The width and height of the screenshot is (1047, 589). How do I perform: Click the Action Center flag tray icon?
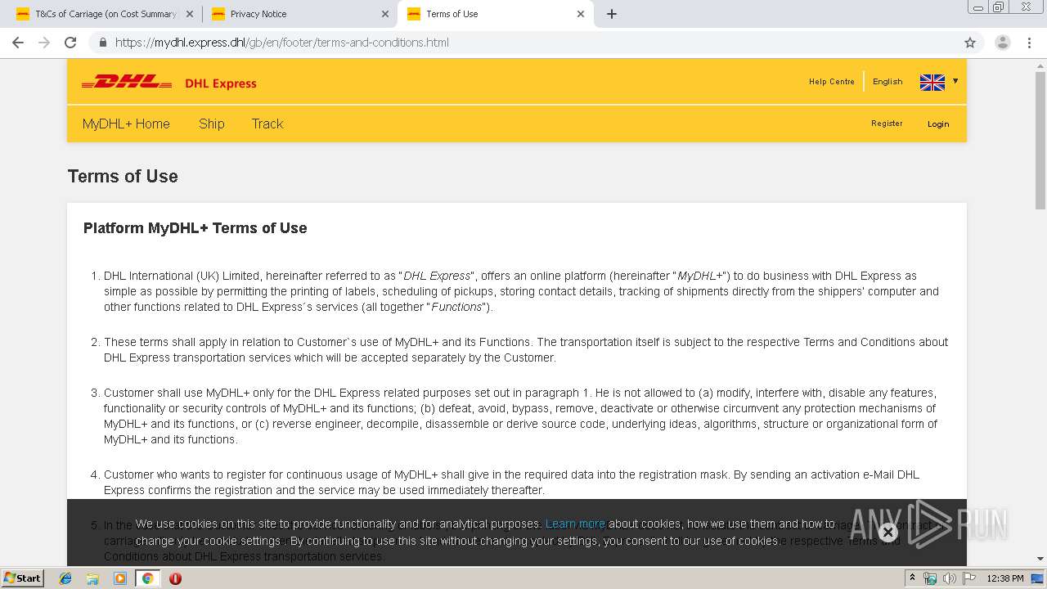click(969, 578)
